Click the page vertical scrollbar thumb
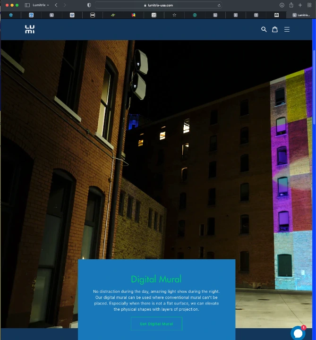 pyautogui.click(x=314, y=87)
